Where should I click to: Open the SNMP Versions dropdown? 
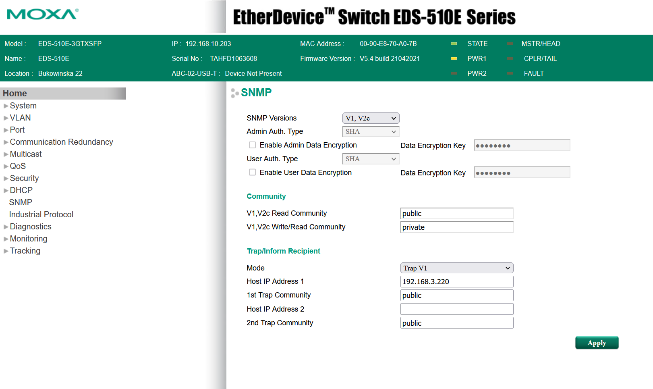pyautogui.click(x=371, y=118)
